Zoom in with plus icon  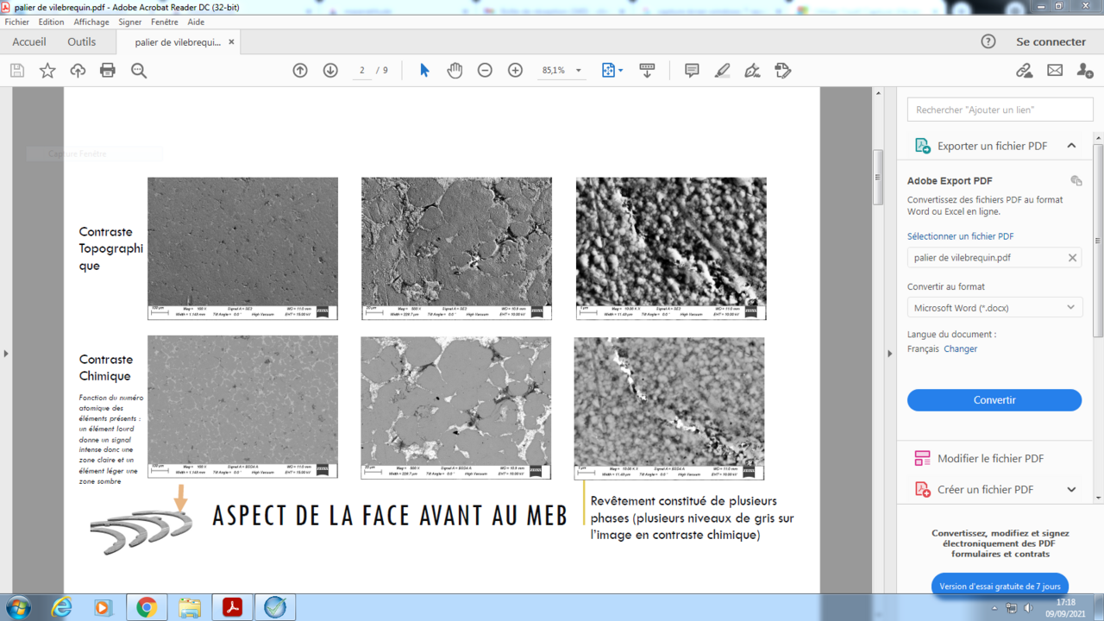click(516, 71)
